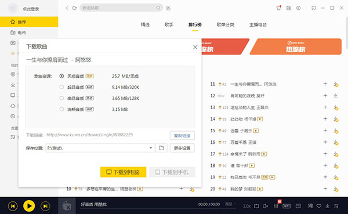Open song 17 余情未了 in chart
This screenshot has height=214, width=348.
(245, 154)
